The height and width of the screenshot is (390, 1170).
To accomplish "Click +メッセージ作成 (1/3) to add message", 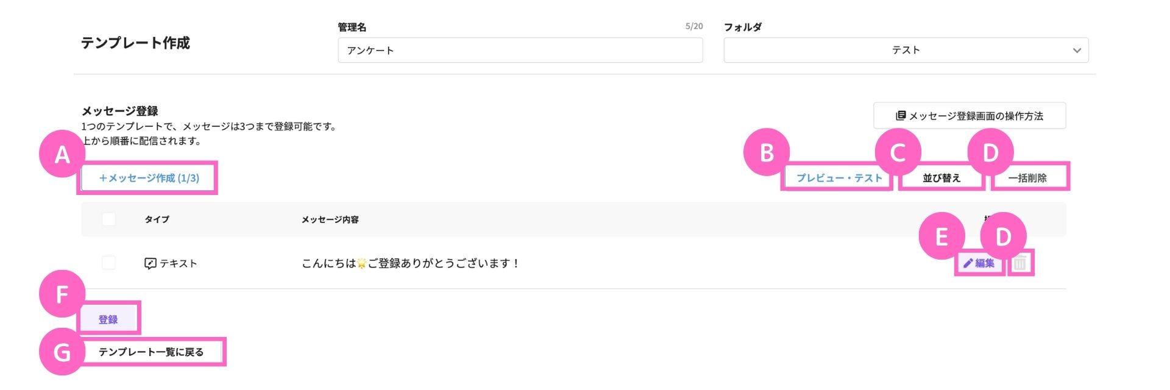I will tap(149, 178).
